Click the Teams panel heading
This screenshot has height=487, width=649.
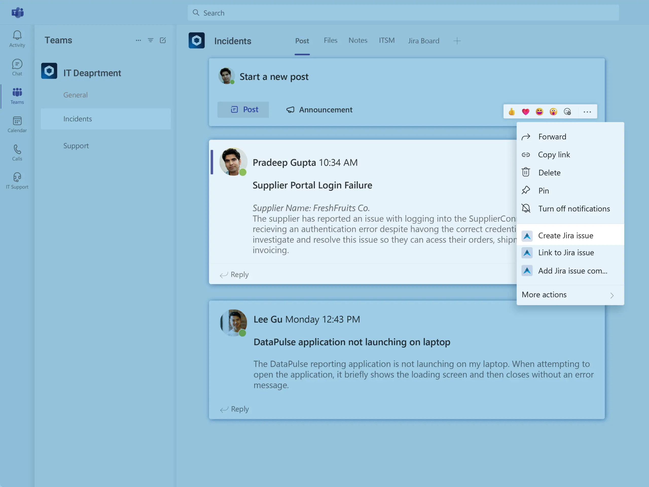pos(58,40)
